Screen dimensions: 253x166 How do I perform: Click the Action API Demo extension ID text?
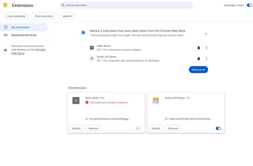(x=188, y=119)
